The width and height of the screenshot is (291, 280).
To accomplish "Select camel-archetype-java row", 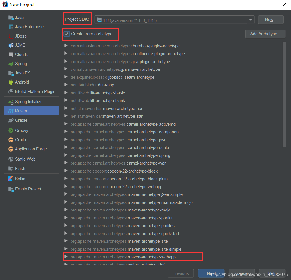I will pos(173,140).
